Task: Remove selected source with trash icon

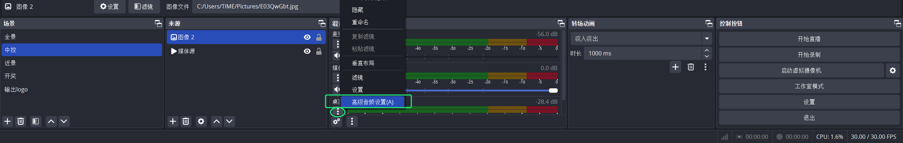Action: point(186,121)
